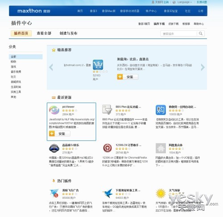Open 傲游3 in main navigation
The width and height of the screenshot is (223, 217).
pyautogui.click(x=94, y=11)
